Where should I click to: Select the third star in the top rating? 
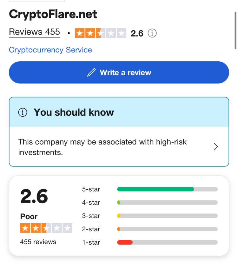point(100,33)
